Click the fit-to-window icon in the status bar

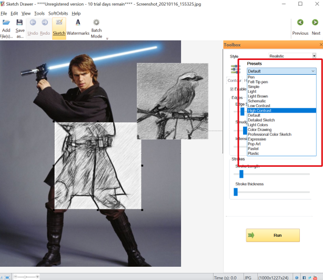coord(7,277)
